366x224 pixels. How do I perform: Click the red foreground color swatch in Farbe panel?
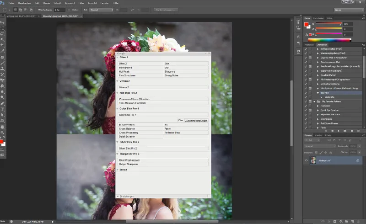point(307,24)
